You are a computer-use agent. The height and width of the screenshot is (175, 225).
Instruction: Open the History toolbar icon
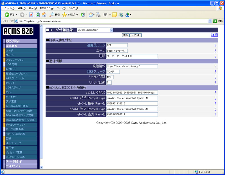pos(83,15)
